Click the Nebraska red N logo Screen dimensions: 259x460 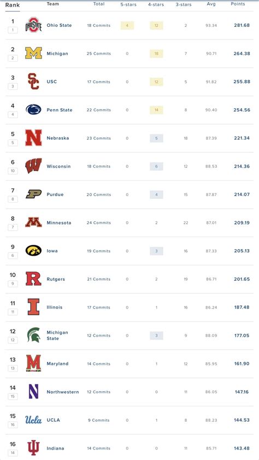pyautogui.click(x=33, y=138)
